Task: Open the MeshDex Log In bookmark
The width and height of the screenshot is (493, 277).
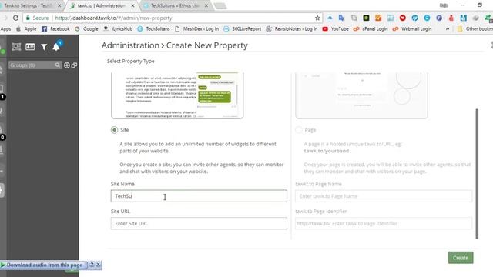Action: [x=197, y=29]
